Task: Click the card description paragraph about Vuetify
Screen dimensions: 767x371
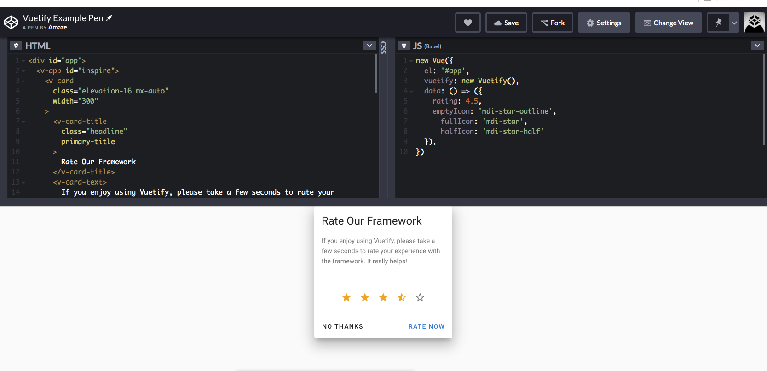Action: (x=381, y=251)
